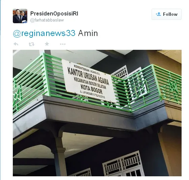Reply to the tweet with the arrow icon
The height and width of the screenshot is (180, 189).
pos(16,44)
